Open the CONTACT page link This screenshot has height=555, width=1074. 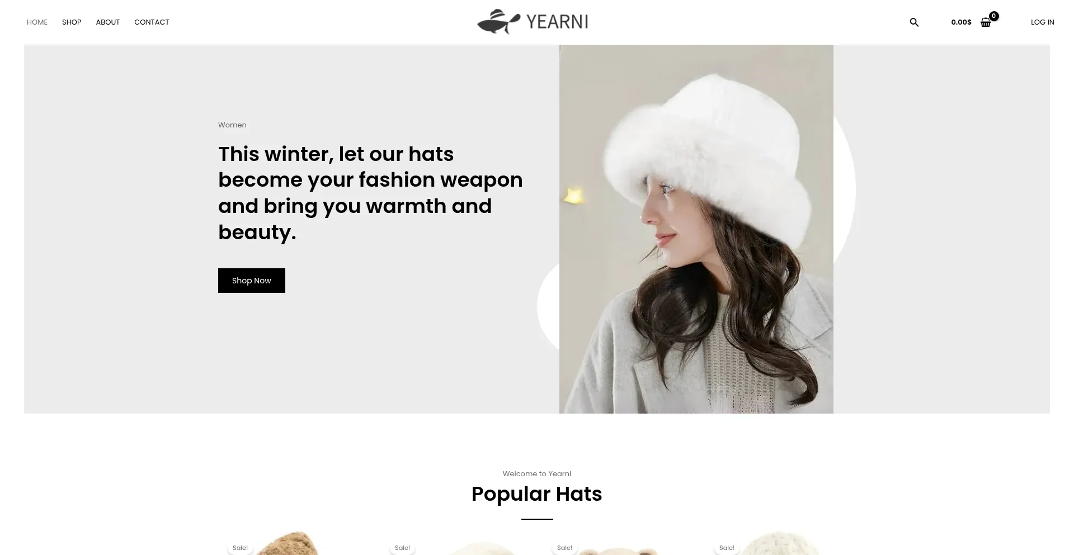click(152, 22)
